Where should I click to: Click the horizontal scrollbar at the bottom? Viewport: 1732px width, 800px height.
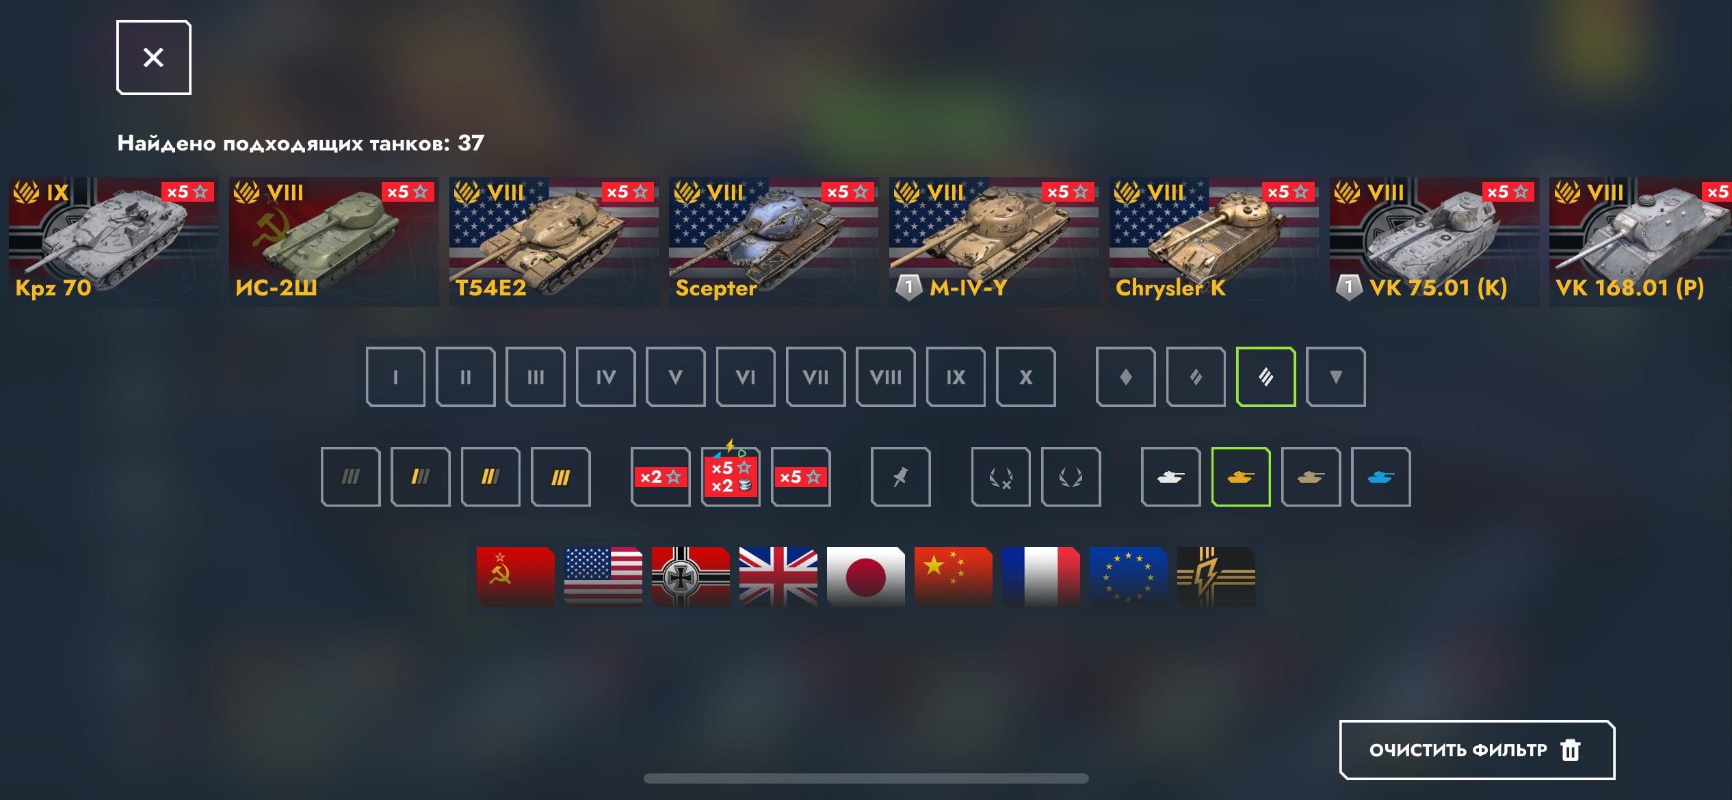(x=866, y=778)
